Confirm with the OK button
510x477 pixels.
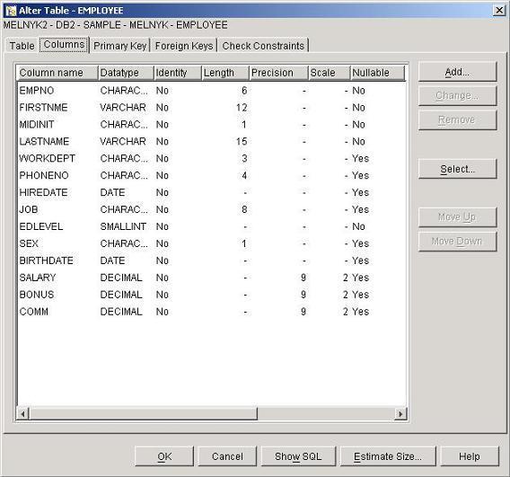pyautogui.click(x=164, y=456)
